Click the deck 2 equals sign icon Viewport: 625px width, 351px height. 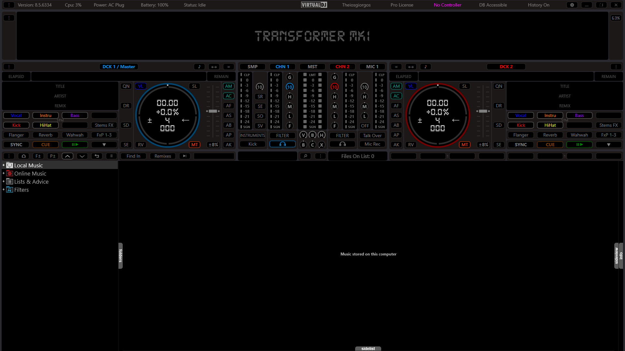[x=396, y=67]
